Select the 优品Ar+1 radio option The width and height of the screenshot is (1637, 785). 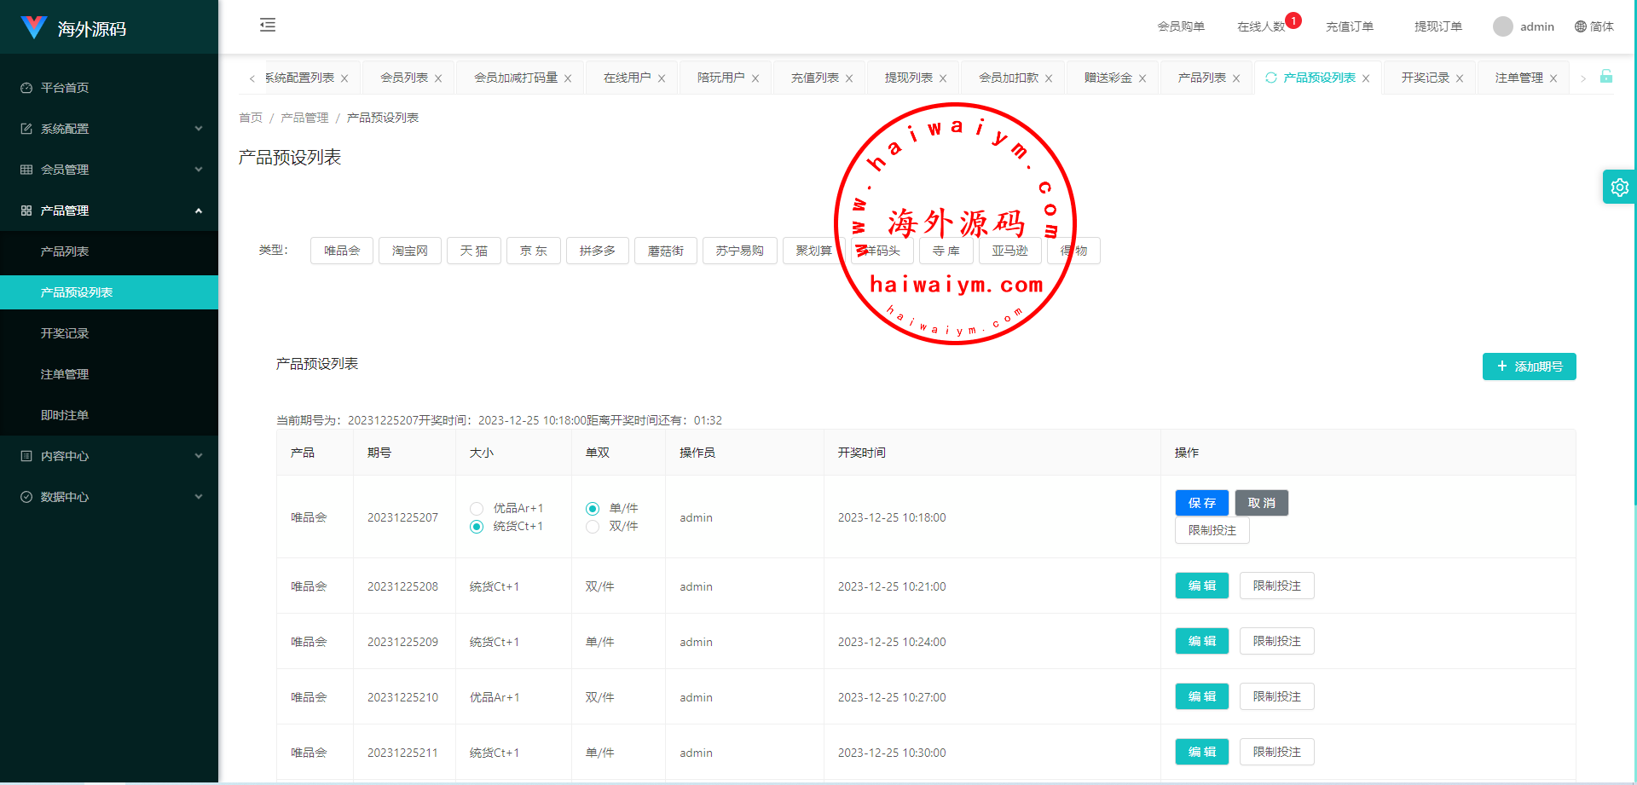(x=477, y=509)
